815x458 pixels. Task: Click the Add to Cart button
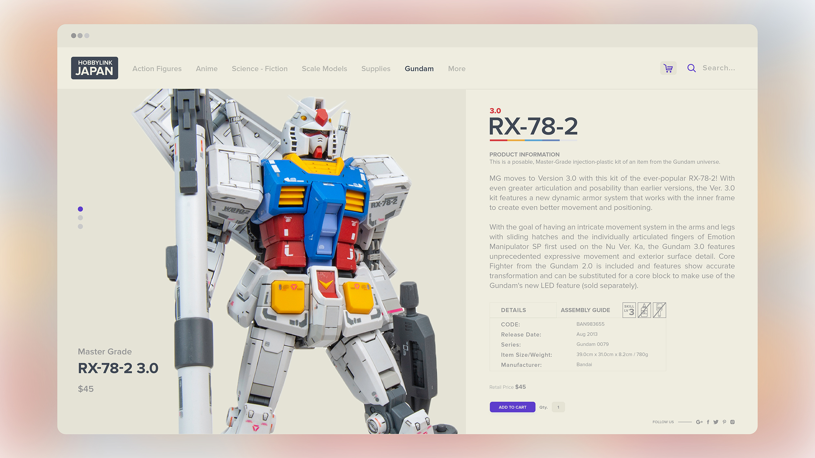pos(512,407)
